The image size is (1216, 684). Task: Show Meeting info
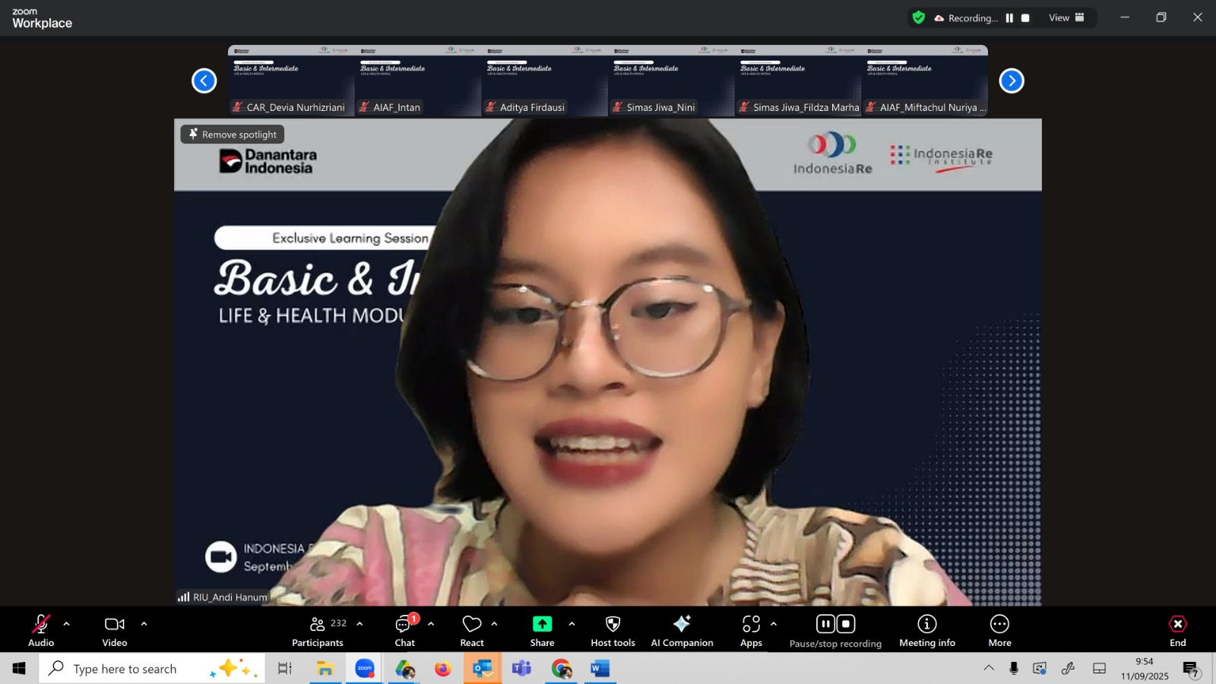[x=926, y=631]
